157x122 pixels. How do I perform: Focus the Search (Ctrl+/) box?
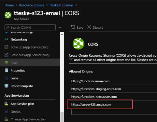(x=30, y=27)
